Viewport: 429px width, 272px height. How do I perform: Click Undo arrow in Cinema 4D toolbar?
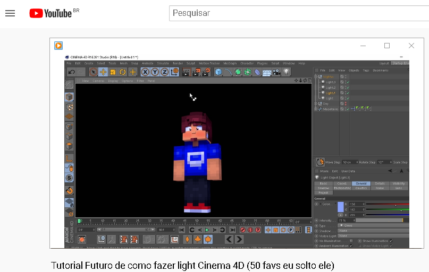(x=72, y=72)
